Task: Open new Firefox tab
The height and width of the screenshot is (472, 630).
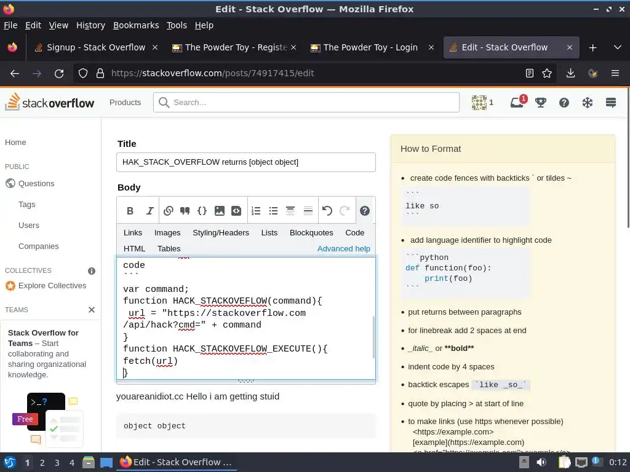Action: (592, 48)
